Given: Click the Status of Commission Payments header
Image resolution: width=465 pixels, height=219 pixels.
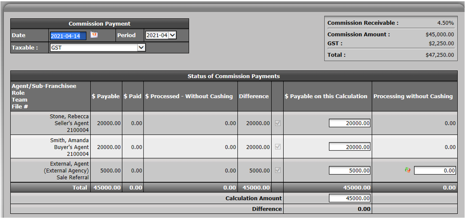Looking at the screenshot, I should pyautogui.click(x=234, y=76).
